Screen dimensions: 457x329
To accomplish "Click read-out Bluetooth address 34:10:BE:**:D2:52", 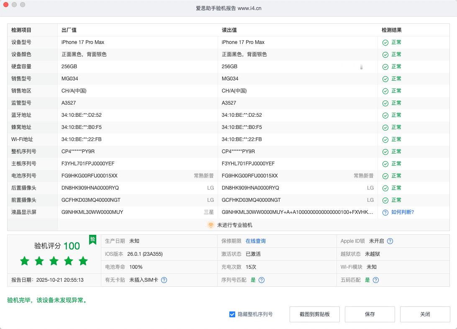I will 242,115.
